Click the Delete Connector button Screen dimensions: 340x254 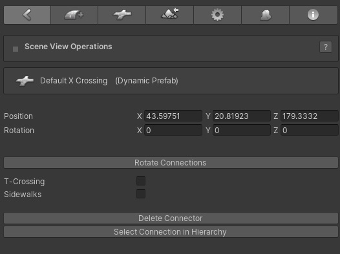click(171, 218)
